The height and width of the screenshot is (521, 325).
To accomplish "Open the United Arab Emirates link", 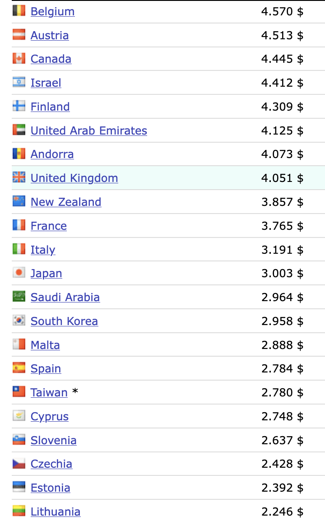I will pyautogui.click(x=89, y=130).
